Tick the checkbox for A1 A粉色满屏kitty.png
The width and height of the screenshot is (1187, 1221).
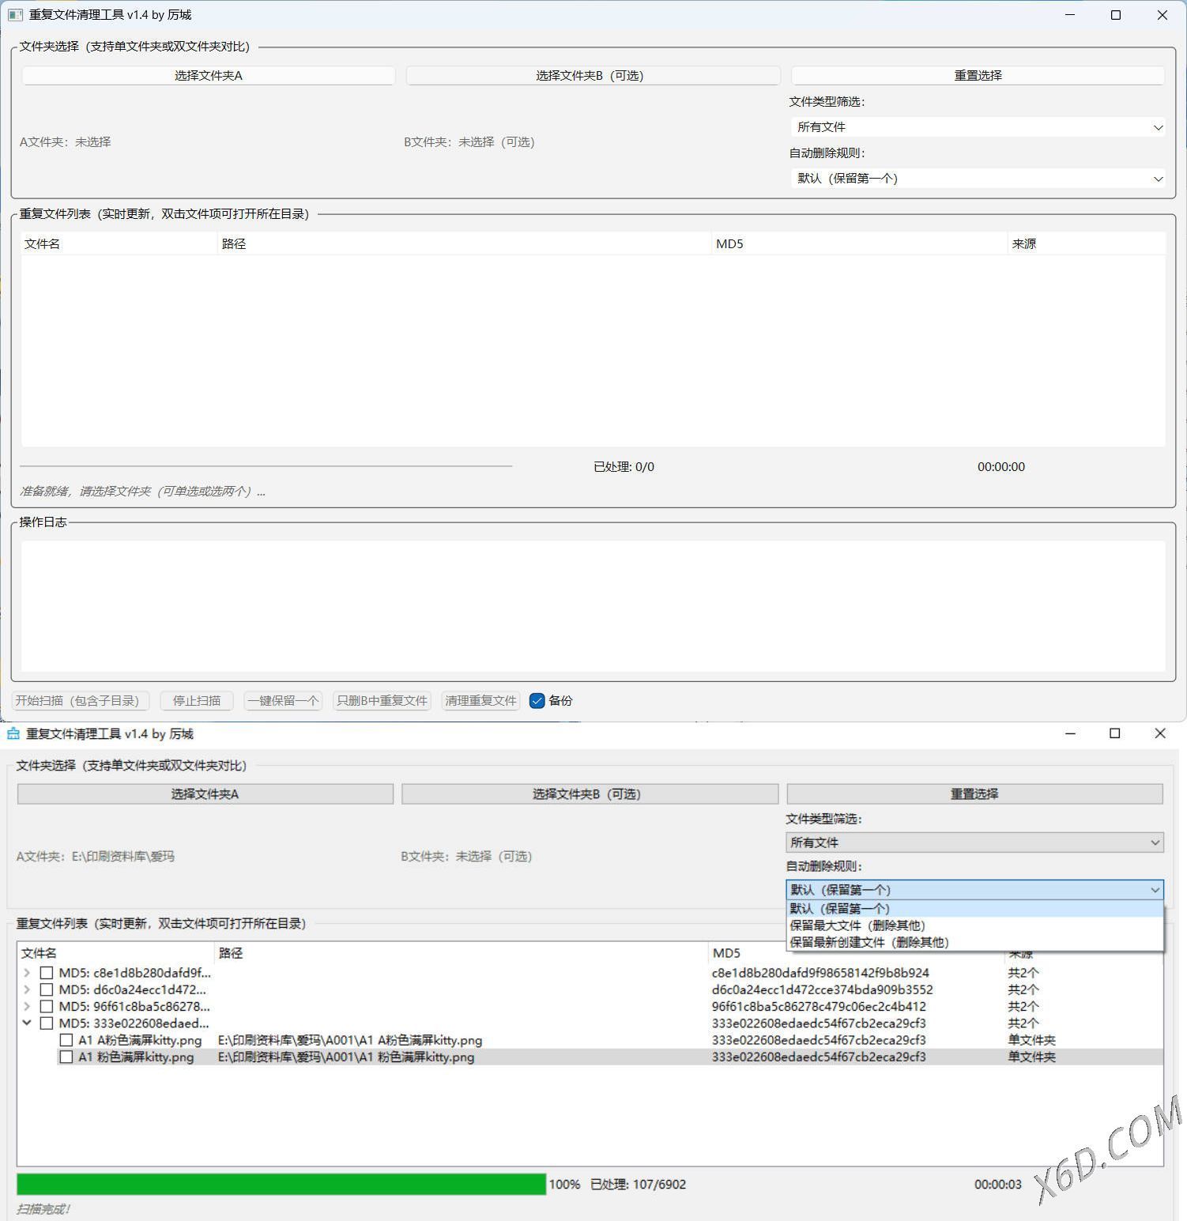tap(66, 1040)
